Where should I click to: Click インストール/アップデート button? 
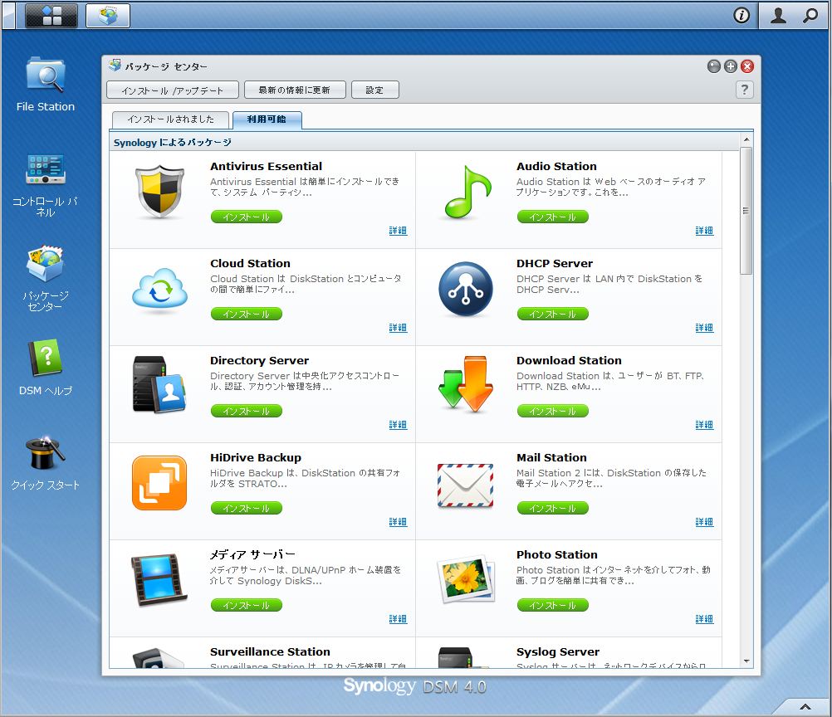(x=173, y=90)
